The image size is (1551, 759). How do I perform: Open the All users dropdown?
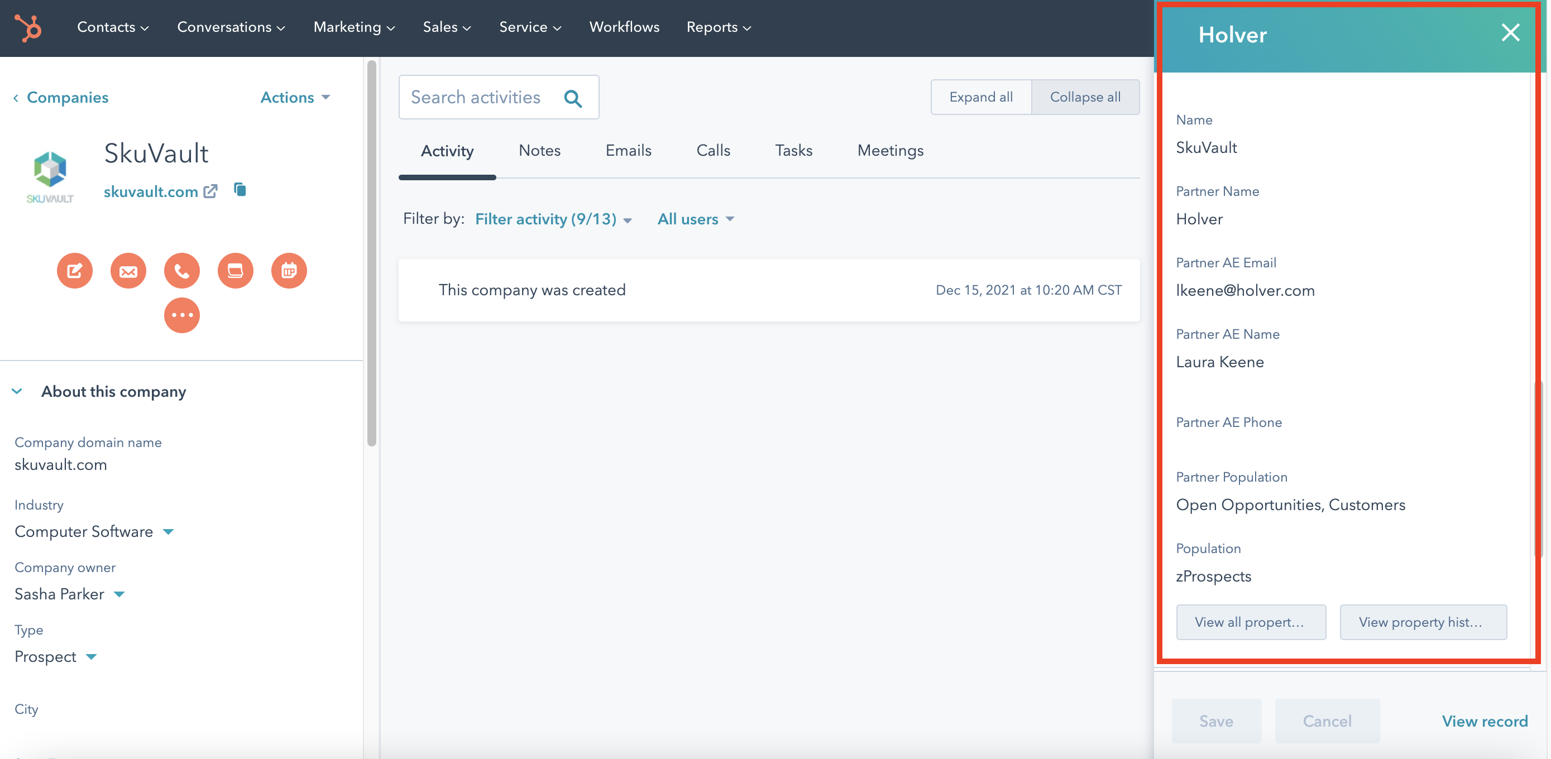pyautogui.click(x=696, y=219)
